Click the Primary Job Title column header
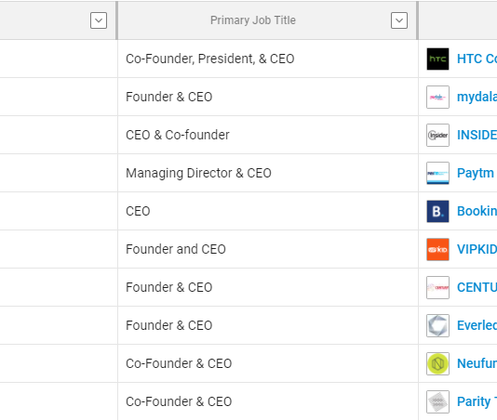This screenshot has width=497, height=420. point(253,20)
